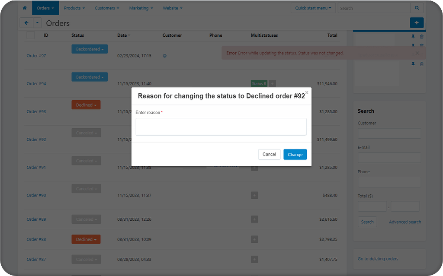Open the Quick start menu
443x276 pixels.
(x=313, y=8)
